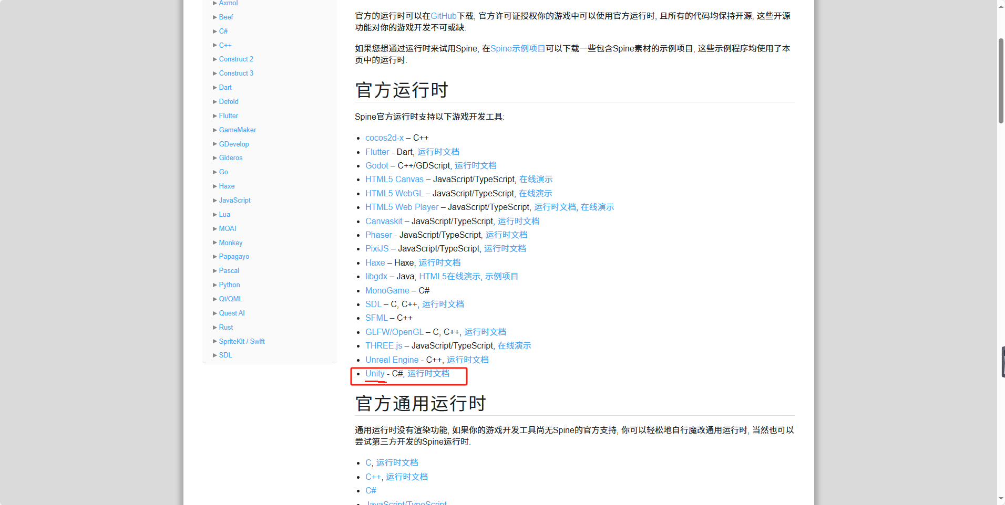Open the JavaScript sidebar item
Image resolution: width=1005 pixels, height=505 pixels.
point(234,200)
